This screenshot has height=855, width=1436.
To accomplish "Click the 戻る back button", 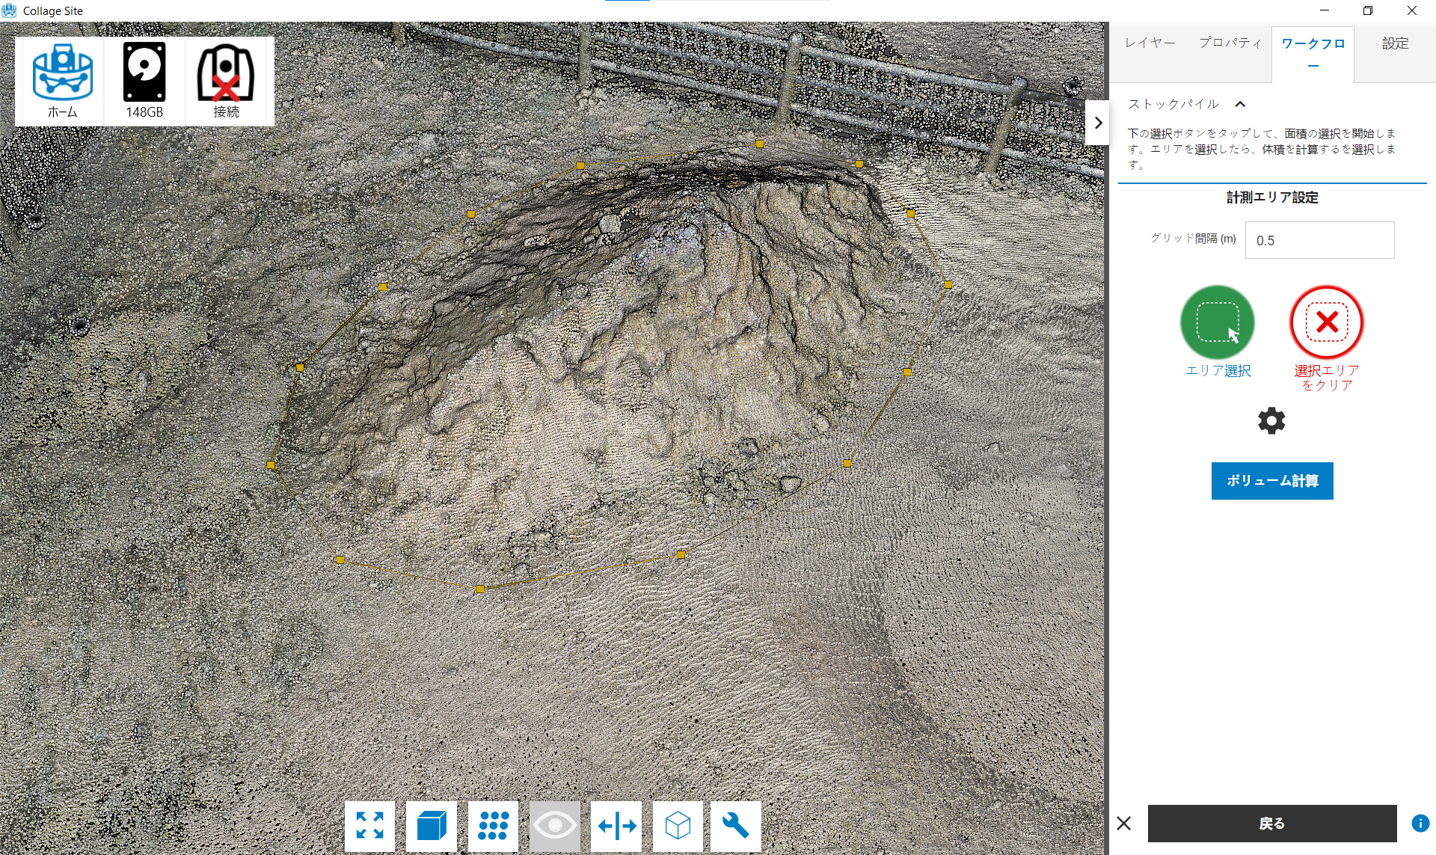I will click(x=1272, y=824).
